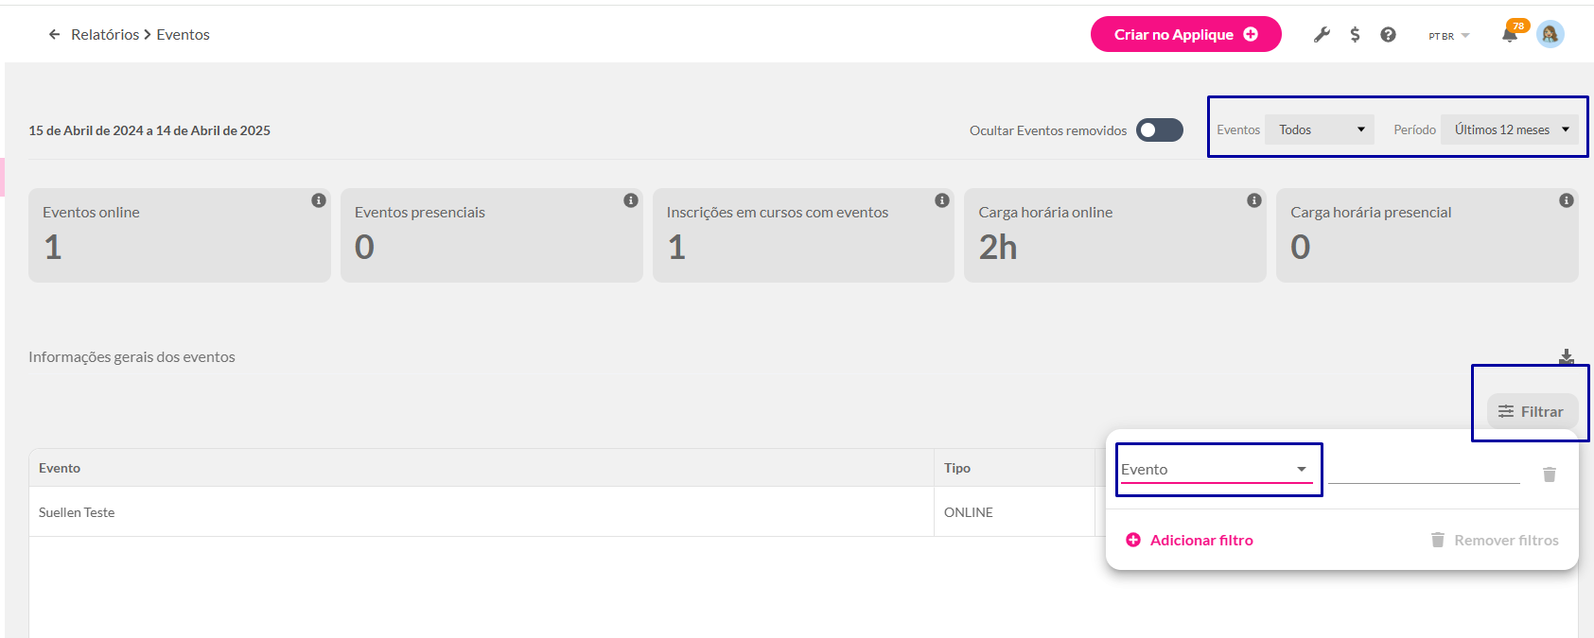Go to Relatórios in the breadcrumb
This screenshot has width=1594, height=638.
[105, 35]
